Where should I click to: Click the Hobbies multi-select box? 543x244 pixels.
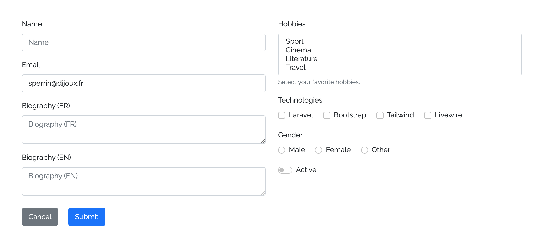tap(400, 54)
